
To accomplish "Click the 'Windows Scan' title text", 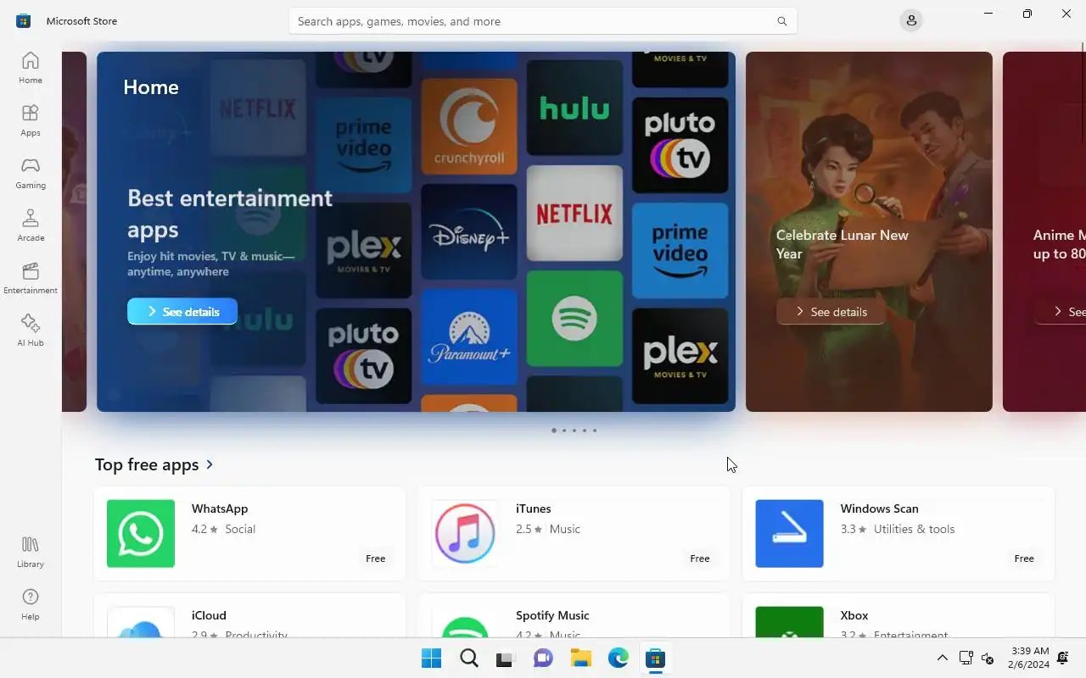I will (x=880, y=508).
